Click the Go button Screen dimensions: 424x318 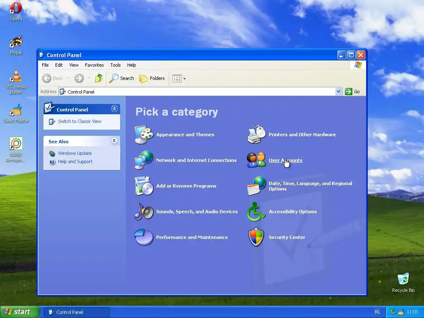pyautogui.click(x=353, y=92)
